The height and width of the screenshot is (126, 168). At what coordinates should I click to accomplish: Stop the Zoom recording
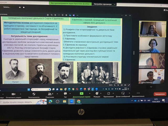click(24, 7)
